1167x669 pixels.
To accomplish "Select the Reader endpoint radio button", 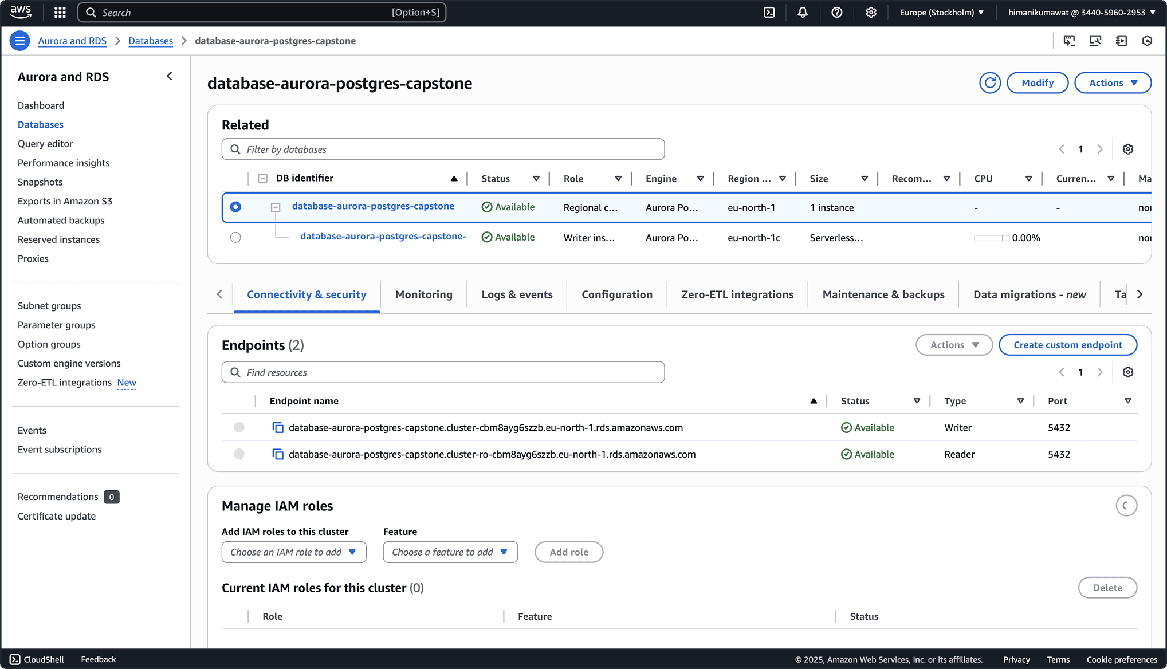I will pos(239,454).
